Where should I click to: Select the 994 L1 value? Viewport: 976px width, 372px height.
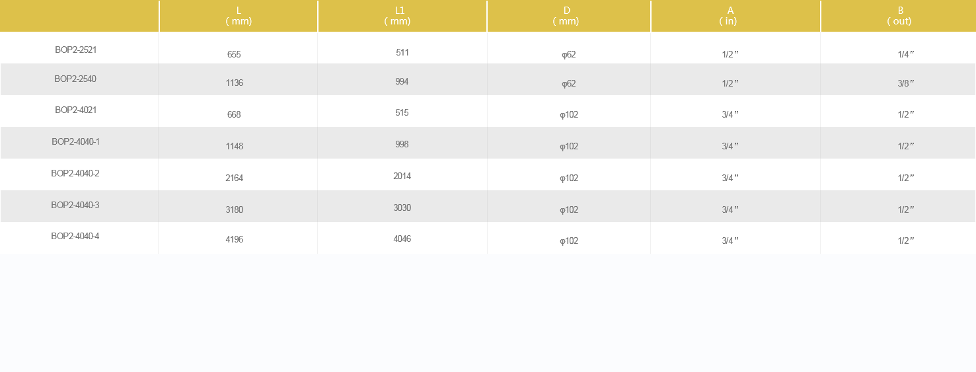pyautogui.click(x=402, y=81)
